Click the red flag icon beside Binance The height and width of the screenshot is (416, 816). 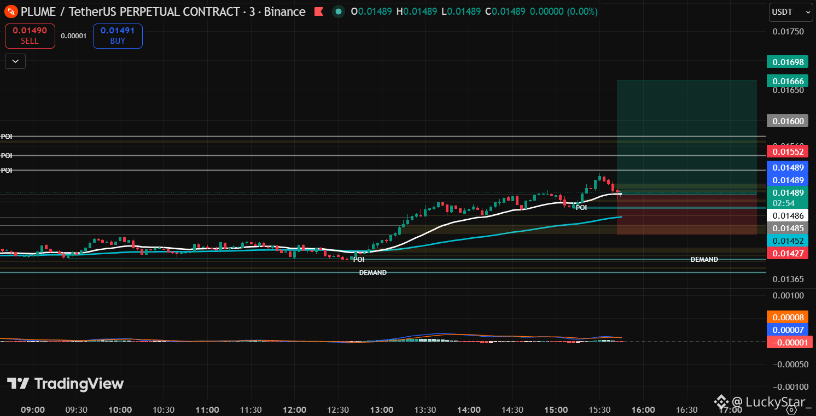pyautogui.click(x=319, y=11)
